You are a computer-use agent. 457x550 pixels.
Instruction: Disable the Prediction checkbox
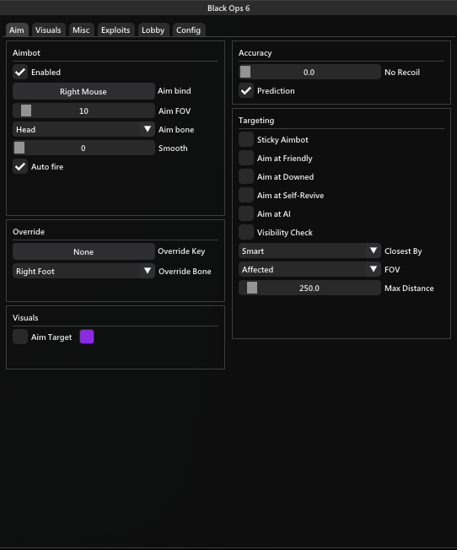246,90
